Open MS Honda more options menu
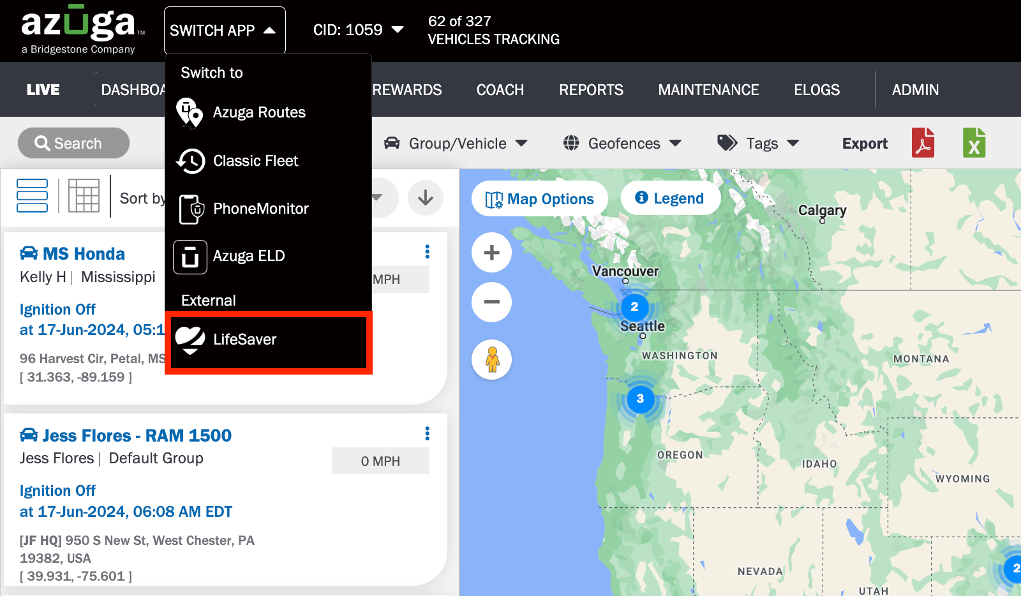The height and width of the screenshot is (596, 1021). point(427,252)
